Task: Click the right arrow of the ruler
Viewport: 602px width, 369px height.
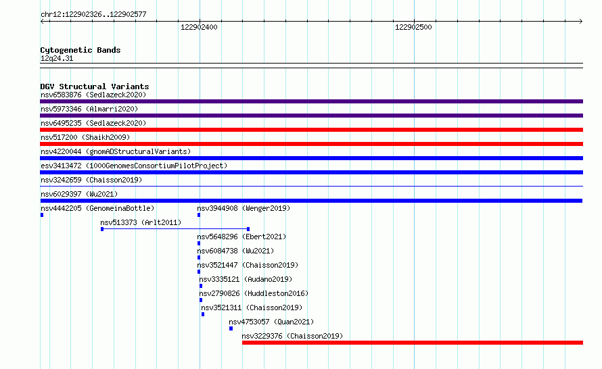Action: point(581,22)
